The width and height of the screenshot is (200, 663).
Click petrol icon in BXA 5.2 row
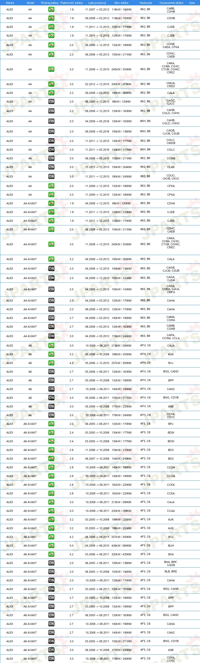coord(51,554)
